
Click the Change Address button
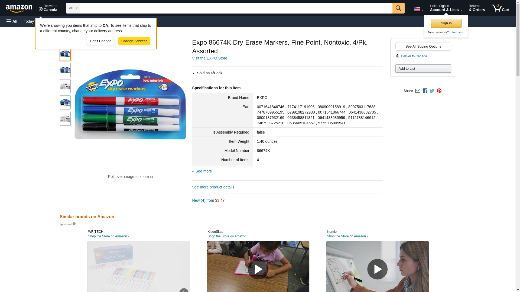click(134, 41)
